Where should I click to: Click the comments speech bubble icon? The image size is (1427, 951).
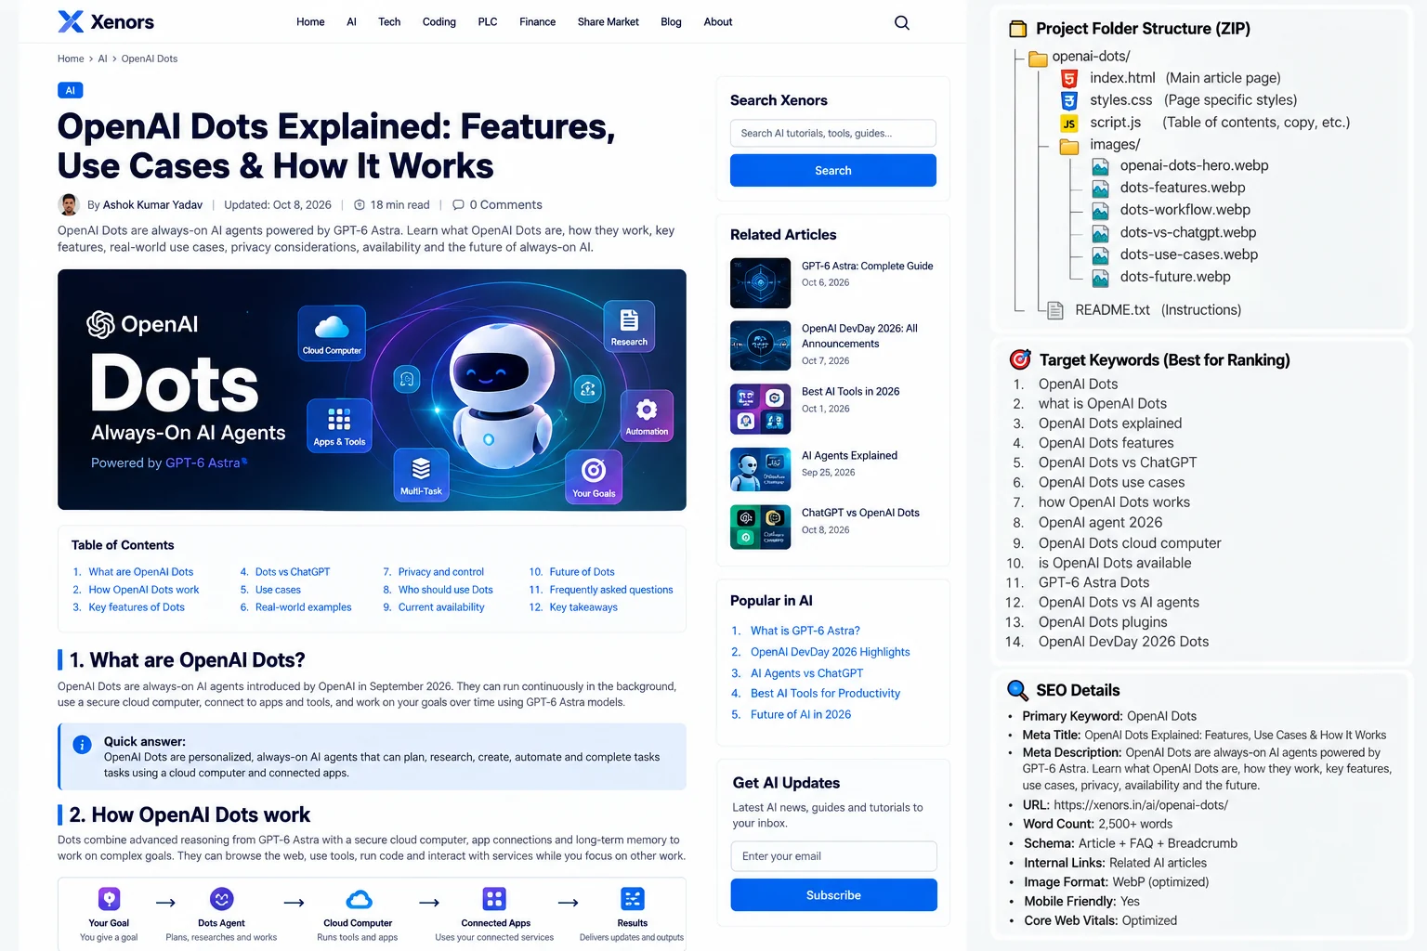(458, 205)
